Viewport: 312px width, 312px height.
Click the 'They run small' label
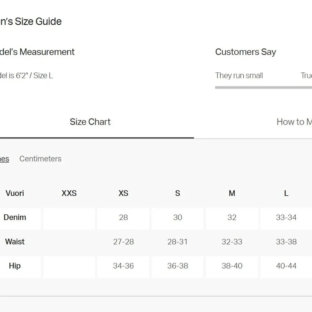[x=239, y=76]
